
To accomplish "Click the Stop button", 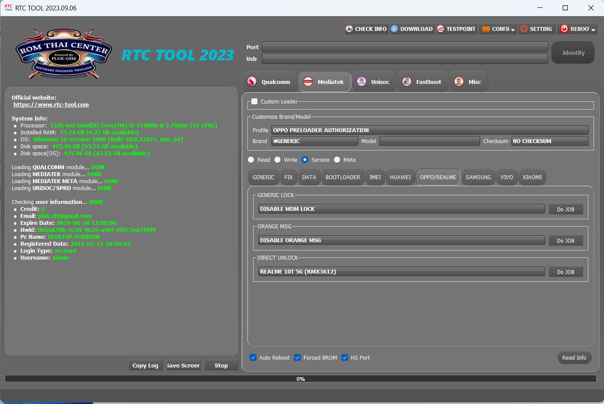I will pos(221,365).
